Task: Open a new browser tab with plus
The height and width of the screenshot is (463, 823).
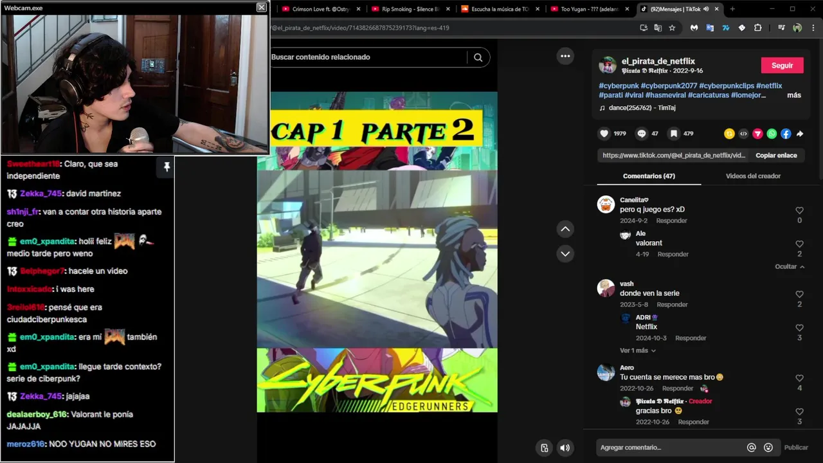Action: point(732,9)
